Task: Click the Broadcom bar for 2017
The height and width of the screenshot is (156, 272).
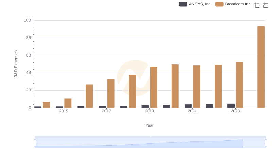Action: tap(111, 93)
